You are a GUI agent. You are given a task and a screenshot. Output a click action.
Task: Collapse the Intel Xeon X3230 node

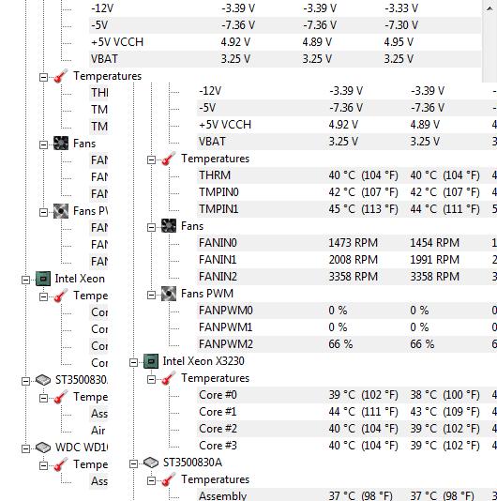[133, 362]
